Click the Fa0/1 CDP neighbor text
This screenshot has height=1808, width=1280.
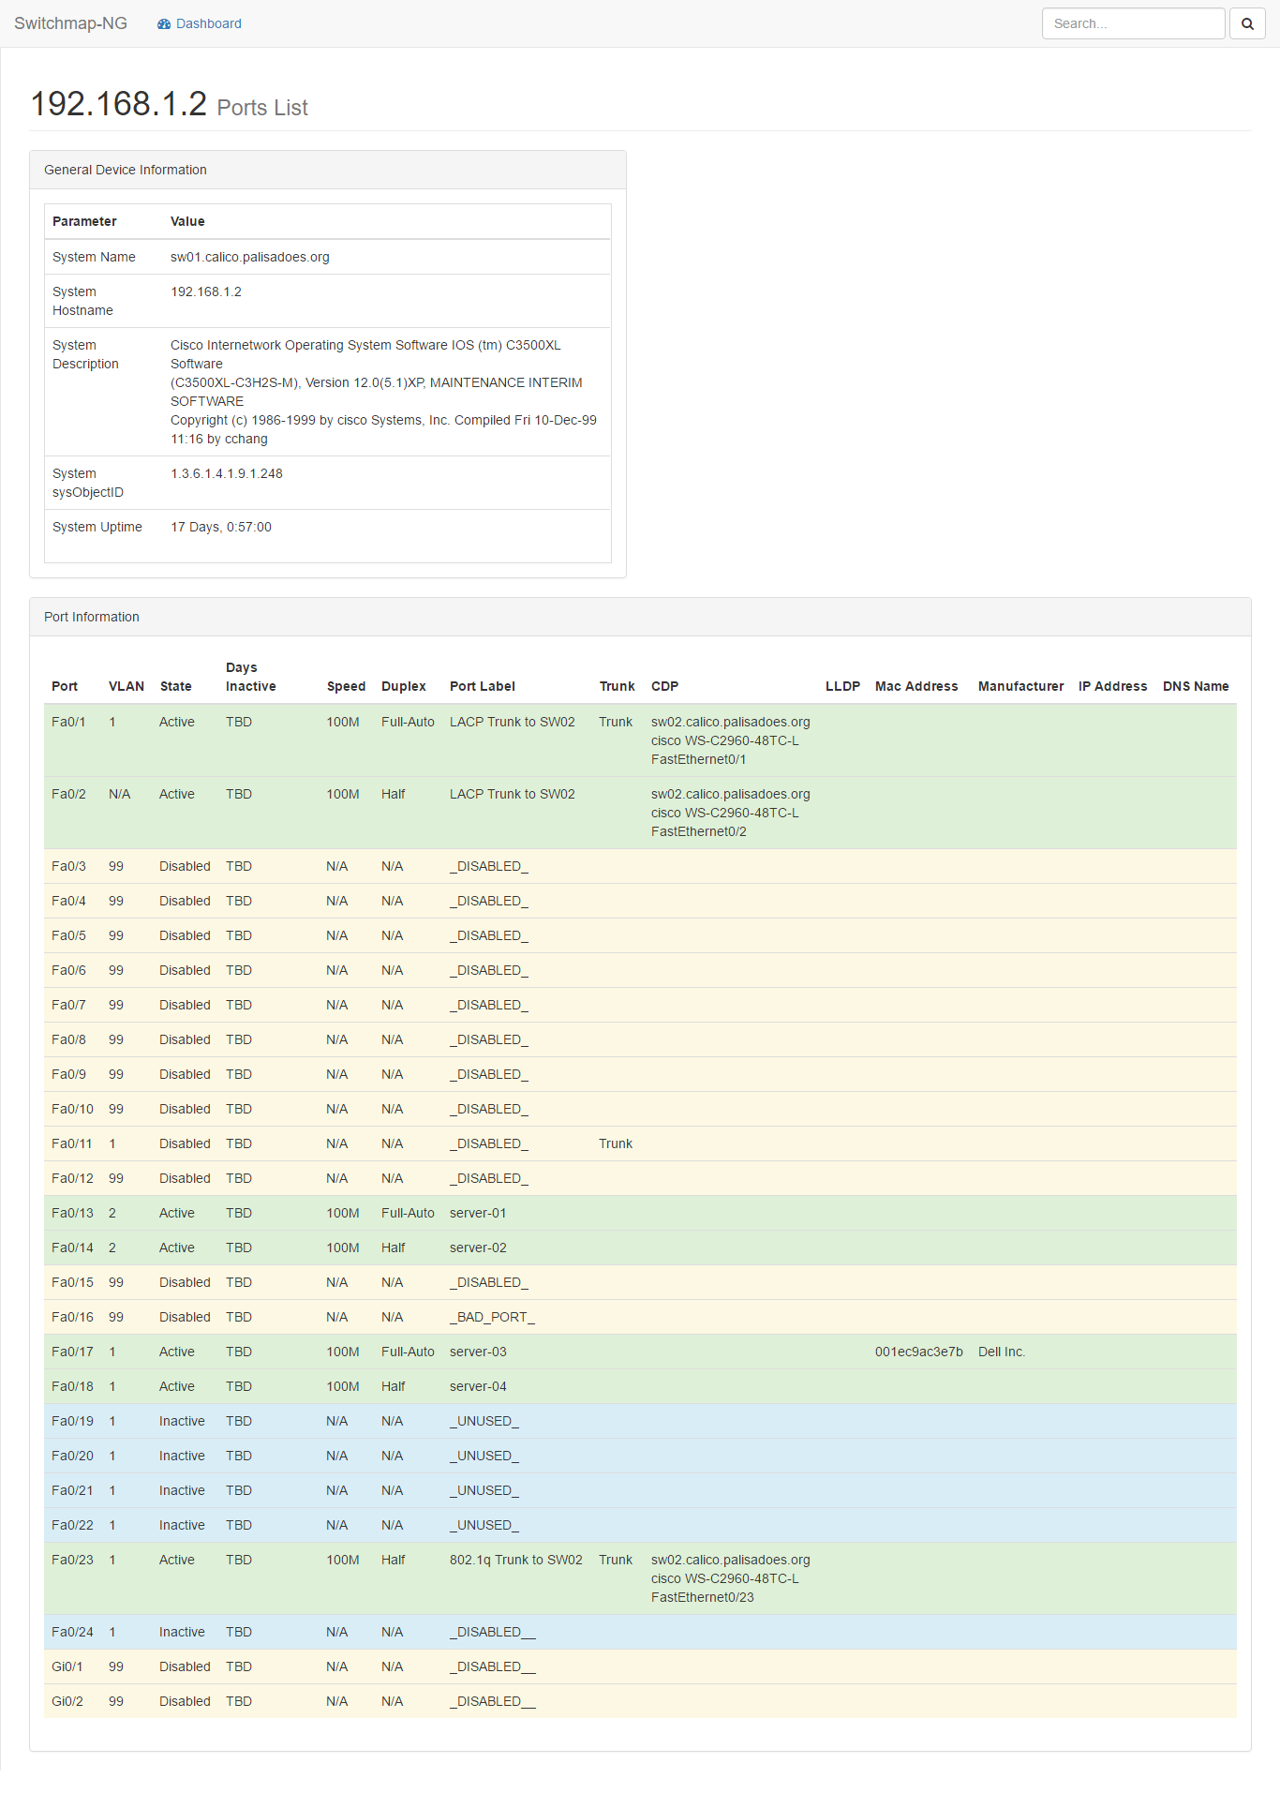[x=731, y=740]
